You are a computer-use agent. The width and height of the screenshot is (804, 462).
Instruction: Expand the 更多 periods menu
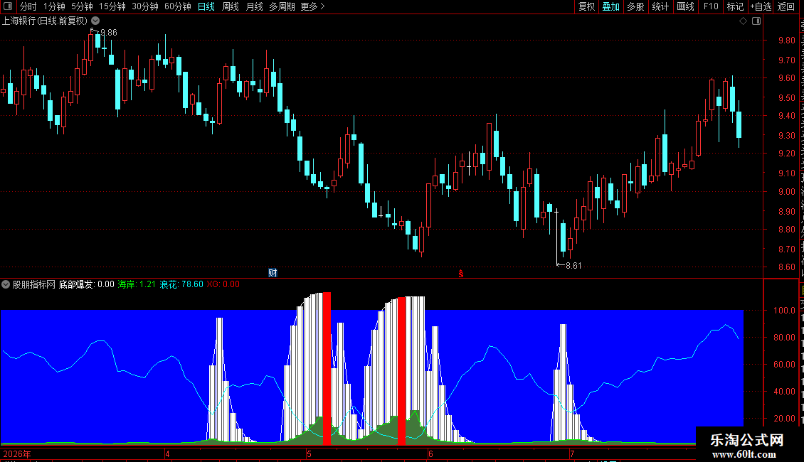(313, 6)
